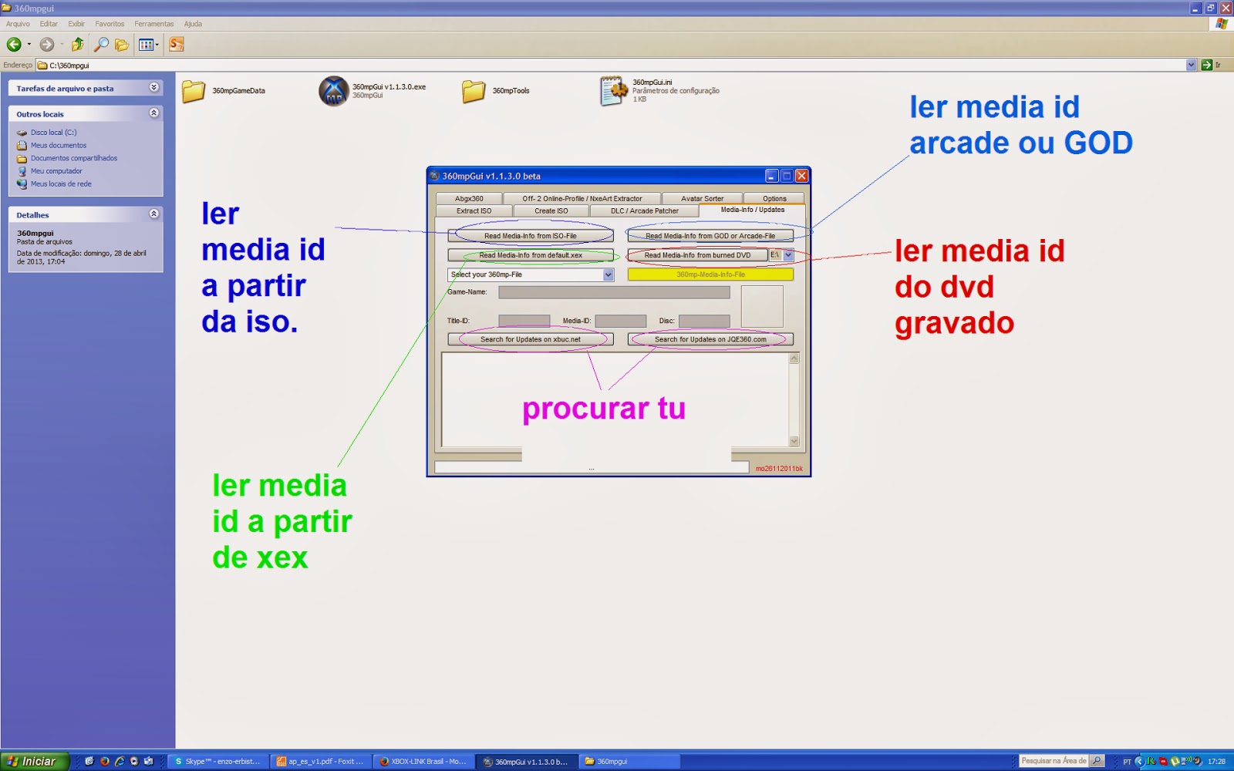Click Search for Updates on JQE360.com

710,339
